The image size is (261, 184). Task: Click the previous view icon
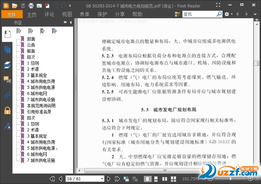click(126, 179)
